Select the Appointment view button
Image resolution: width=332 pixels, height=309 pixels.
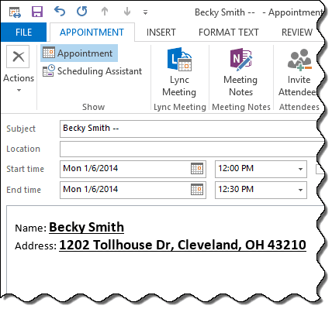[x=79, y=53]
